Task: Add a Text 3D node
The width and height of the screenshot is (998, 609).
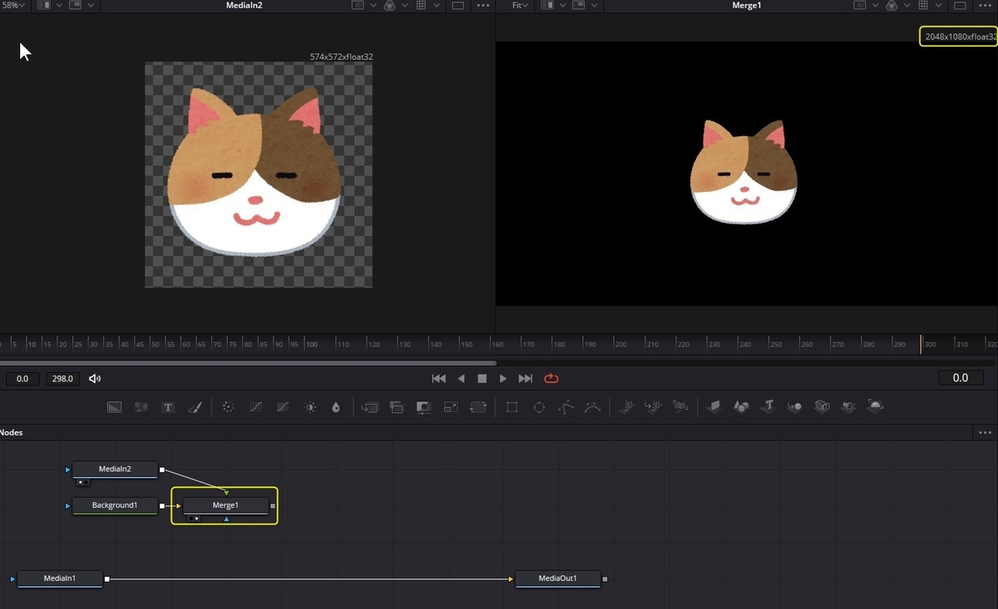Action: point(768,406)
